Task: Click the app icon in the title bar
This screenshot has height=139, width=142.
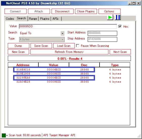Action: coord(3,3)
